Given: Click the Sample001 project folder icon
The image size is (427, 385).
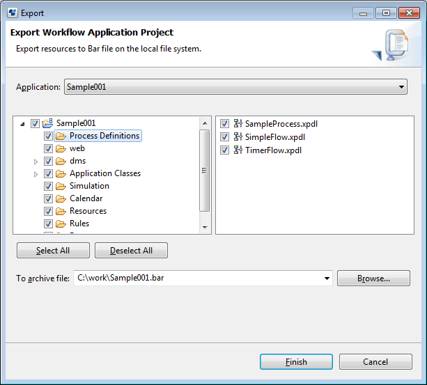Looking at the screenshot, I should [x=47, y=123].
